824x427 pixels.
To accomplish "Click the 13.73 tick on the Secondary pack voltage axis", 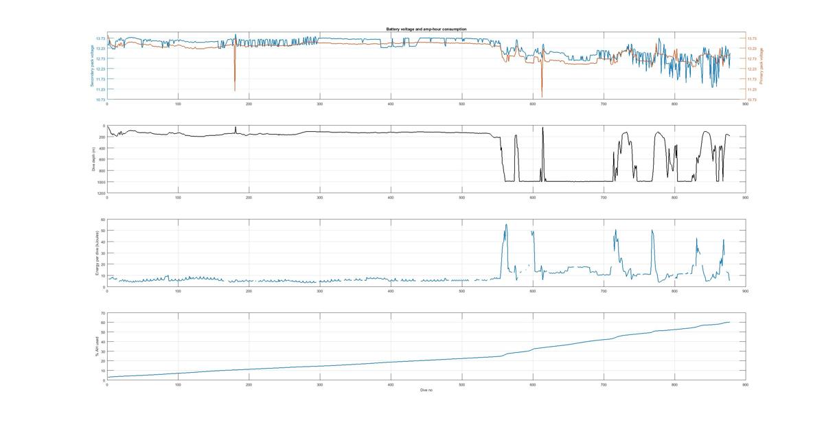I will (x=100, y=38).
